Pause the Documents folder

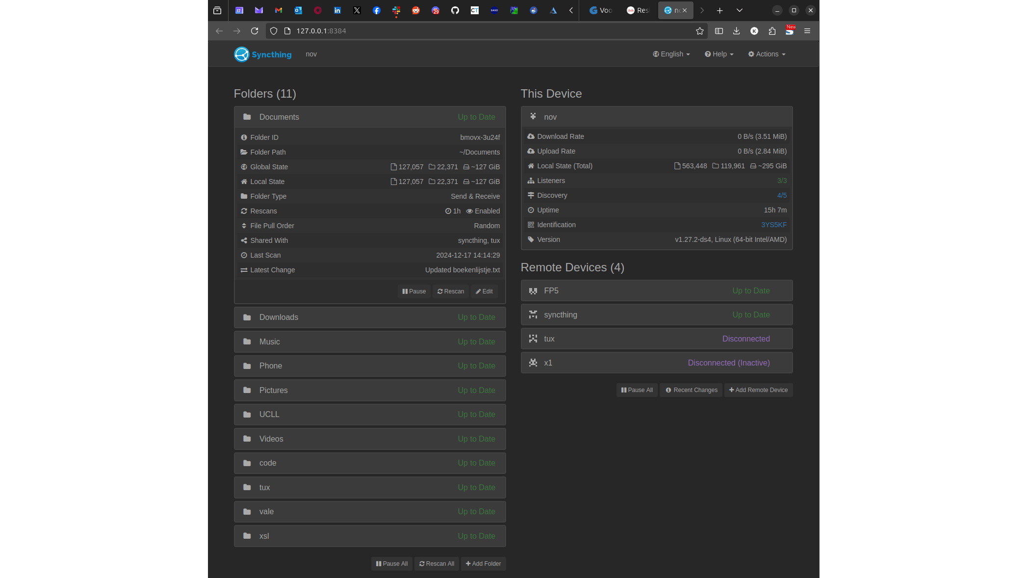(414, 291)
